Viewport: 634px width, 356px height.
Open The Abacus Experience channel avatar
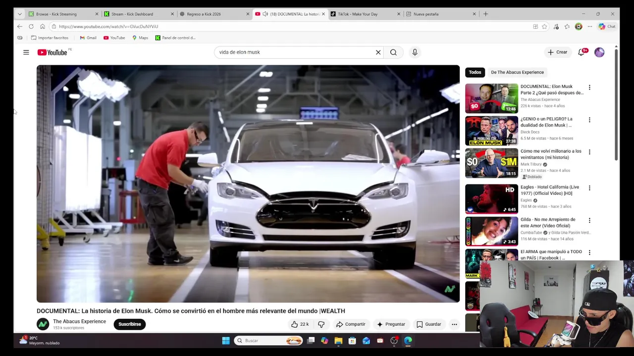(43, 324)
